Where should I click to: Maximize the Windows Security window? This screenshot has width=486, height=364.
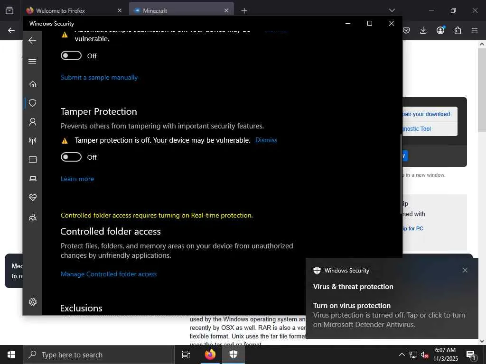pos(369,23)
